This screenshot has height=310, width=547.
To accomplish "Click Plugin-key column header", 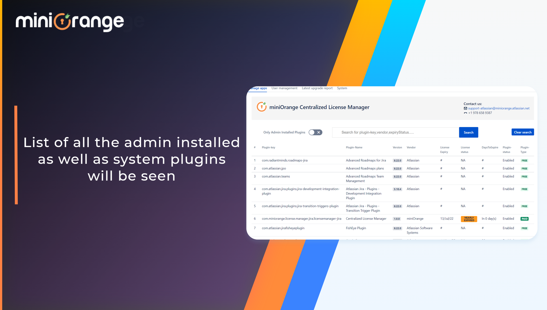I will 268,147.
